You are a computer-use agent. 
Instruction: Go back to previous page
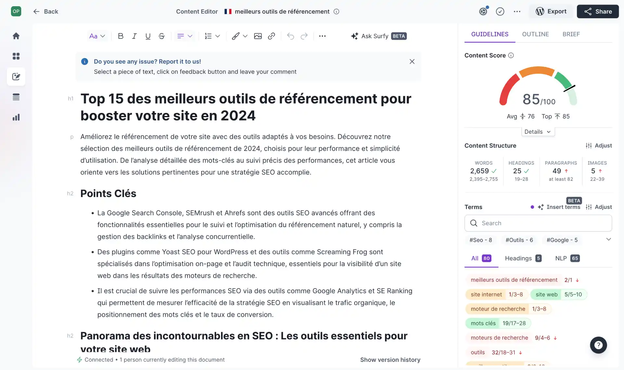tap(45, 11)
